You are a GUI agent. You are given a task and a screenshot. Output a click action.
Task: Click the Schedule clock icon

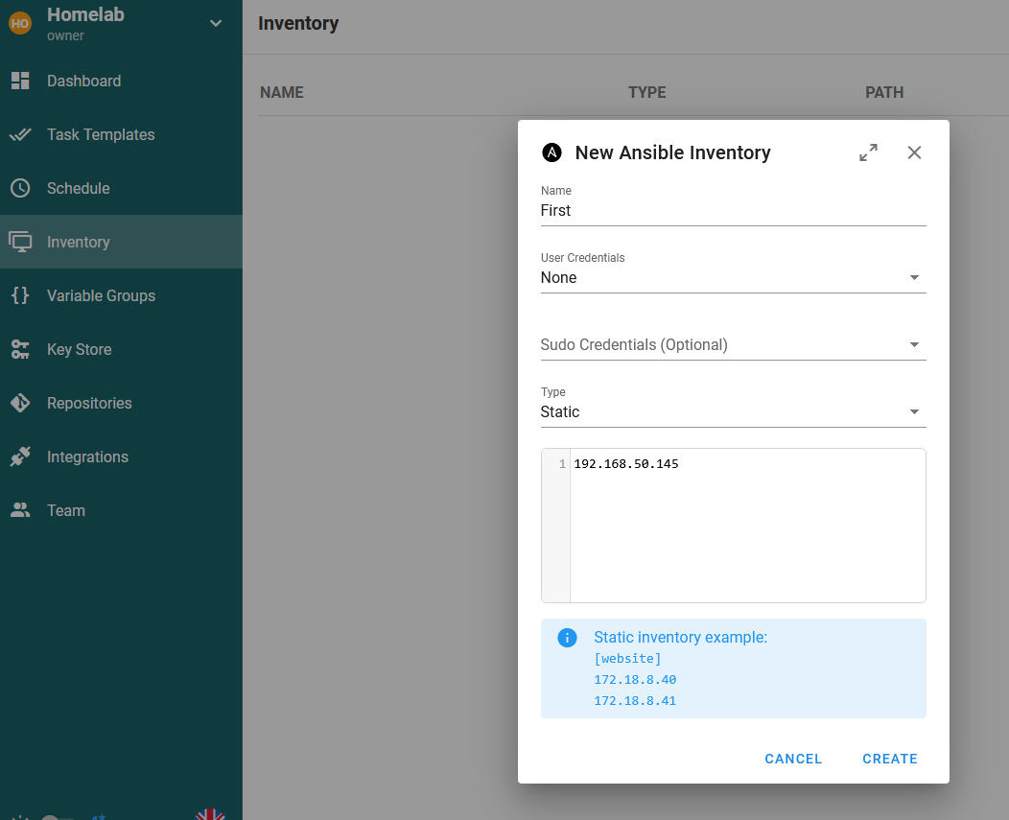click(x=20, y=188)
